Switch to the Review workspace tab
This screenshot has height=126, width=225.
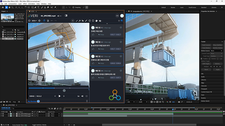pos(173,8)
